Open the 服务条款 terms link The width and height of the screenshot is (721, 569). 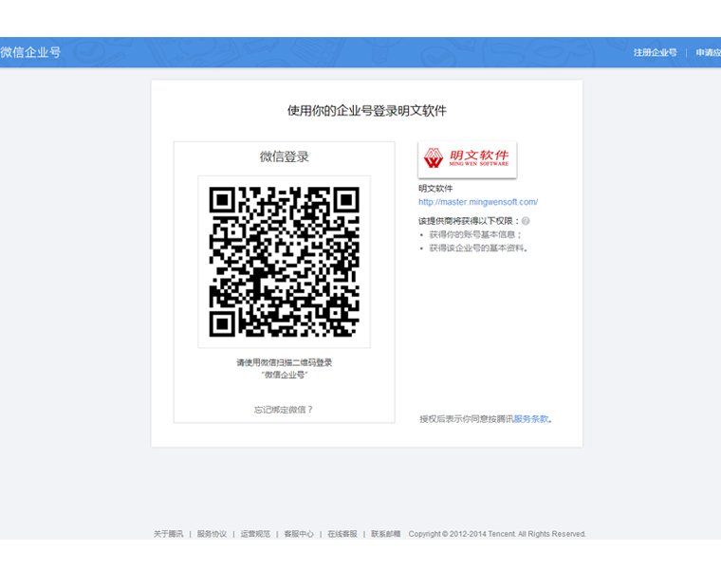pos(531,418)
